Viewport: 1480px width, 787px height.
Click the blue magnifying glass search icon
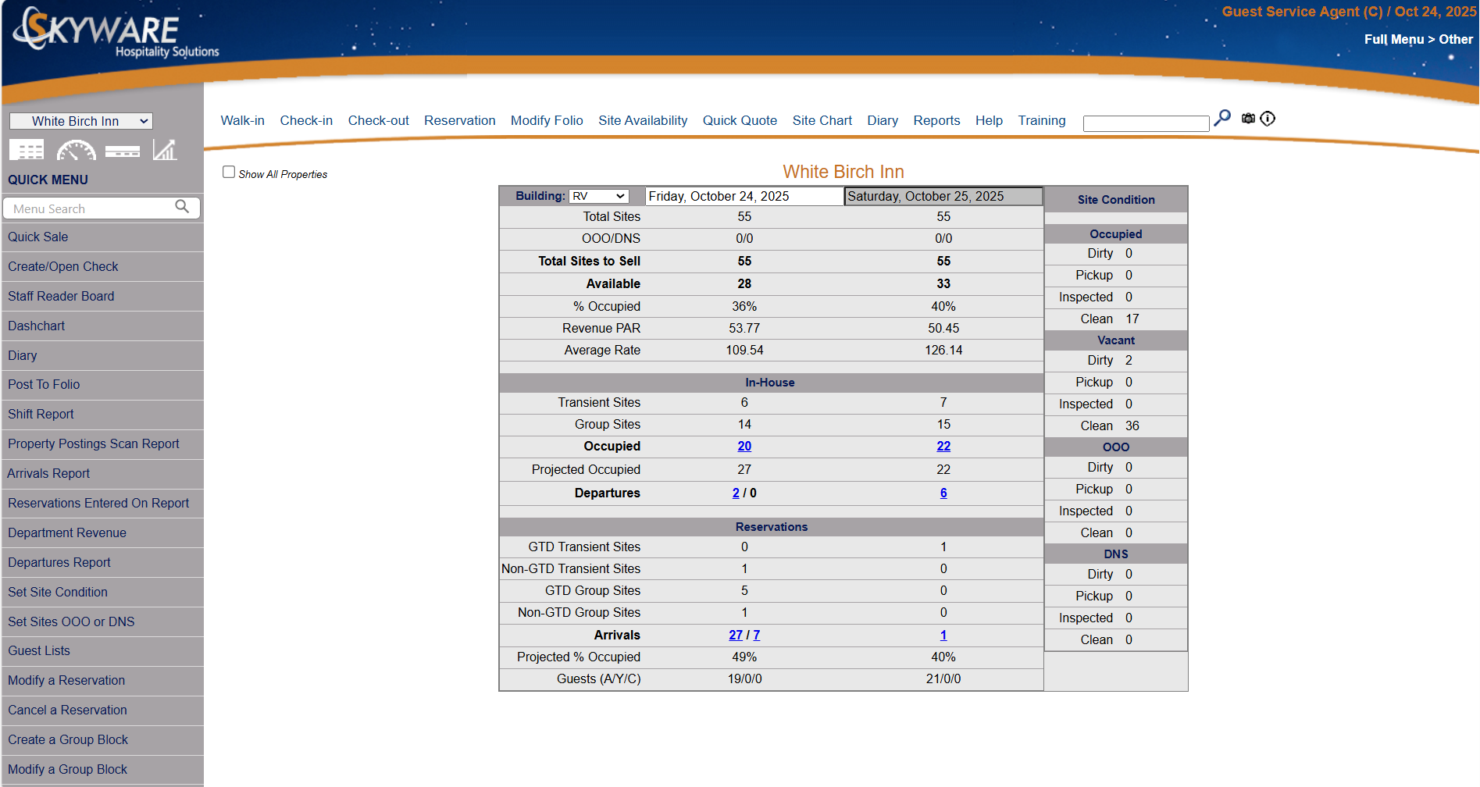coord(1222,118)
